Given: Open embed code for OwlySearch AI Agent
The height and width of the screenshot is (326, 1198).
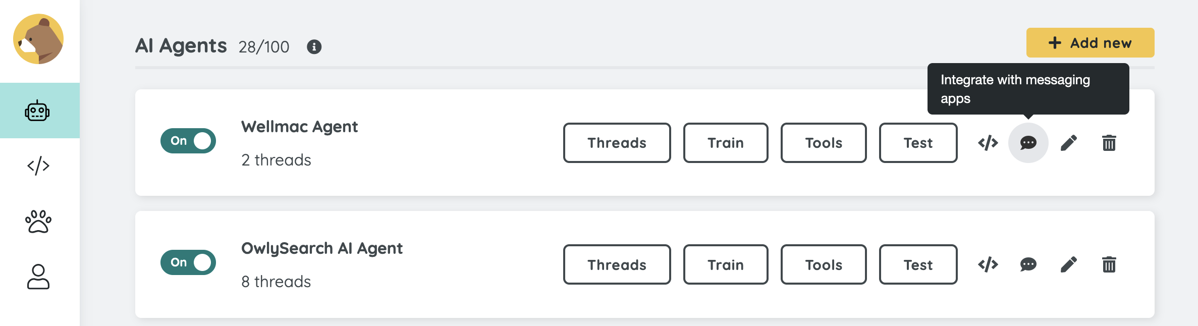Looking at the screenshot, I should point(988,264).
